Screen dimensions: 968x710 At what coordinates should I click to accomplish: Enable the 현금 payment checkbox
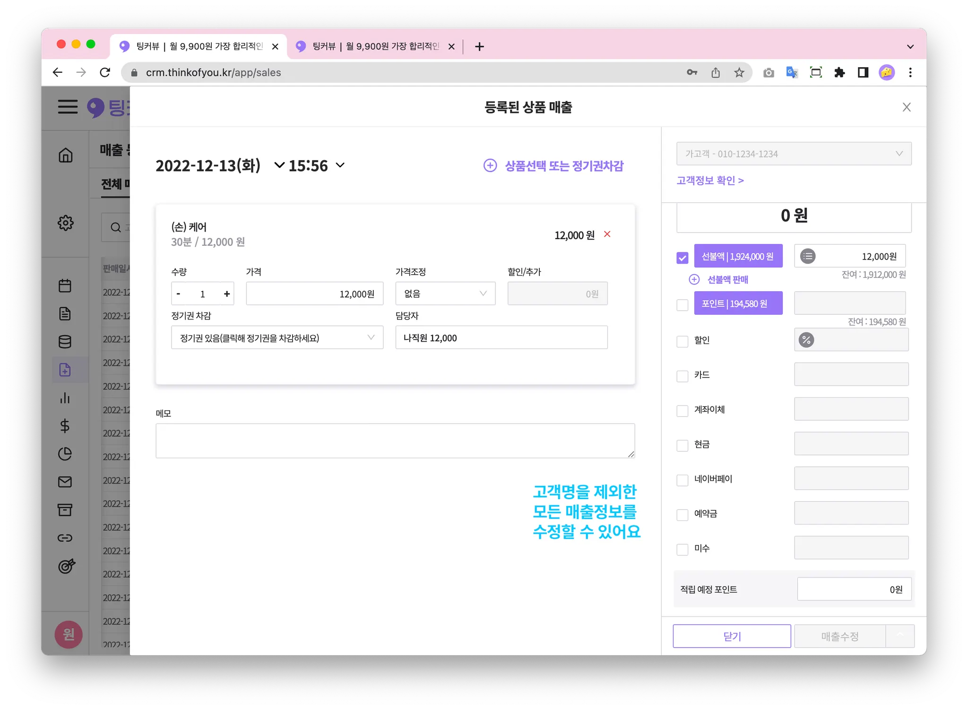pos(682,445)
